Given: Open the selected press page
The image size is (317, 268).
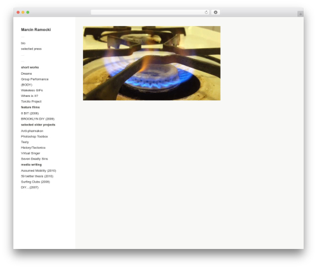Looking at the screenshot, I should pos(31,49).
